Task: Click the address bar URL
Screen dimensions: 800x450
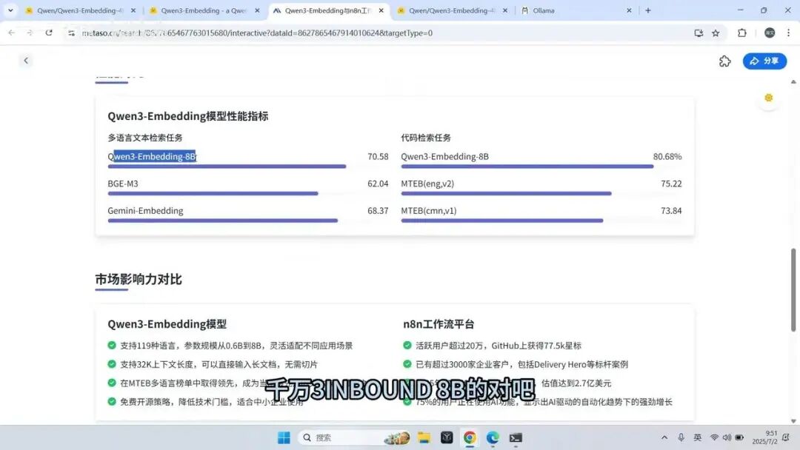Action: (257, 33)
